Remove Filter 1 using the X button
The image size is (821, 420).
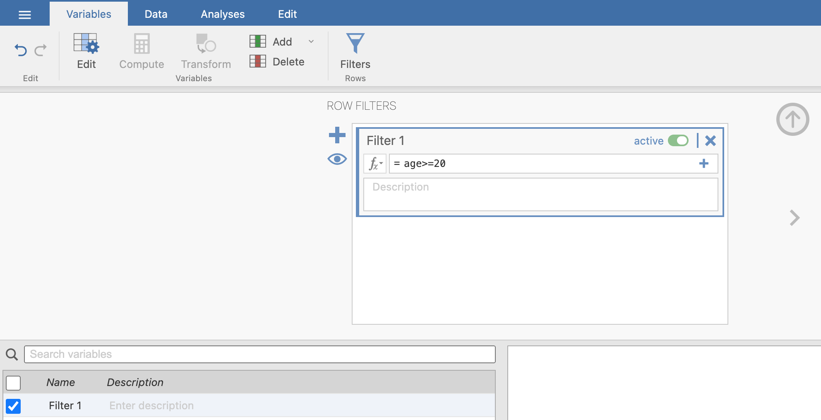[x=711, y=141]
